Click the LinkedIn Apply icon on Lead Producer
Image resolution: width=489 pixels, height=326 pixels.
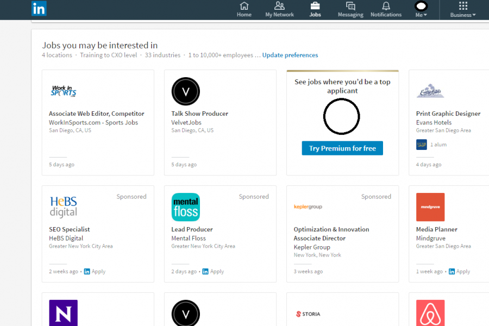[205, 272]
